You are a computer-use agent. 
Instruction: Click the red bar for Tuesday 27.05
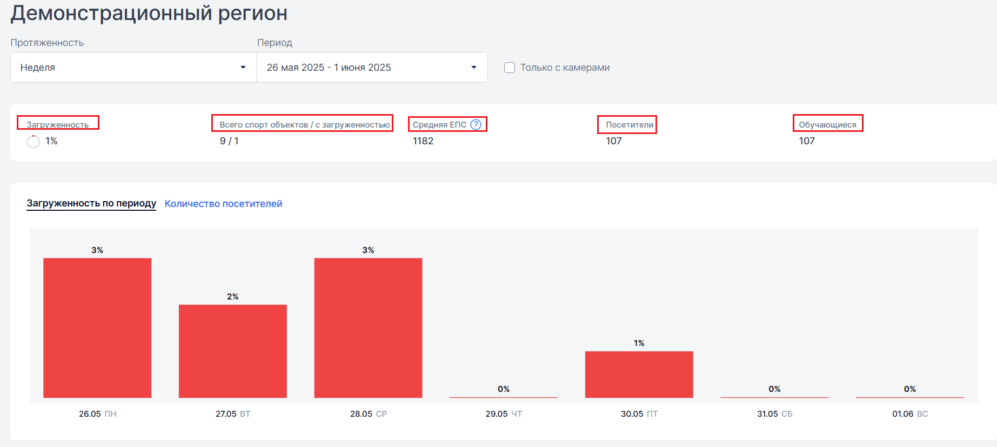(x=233, y=351)
